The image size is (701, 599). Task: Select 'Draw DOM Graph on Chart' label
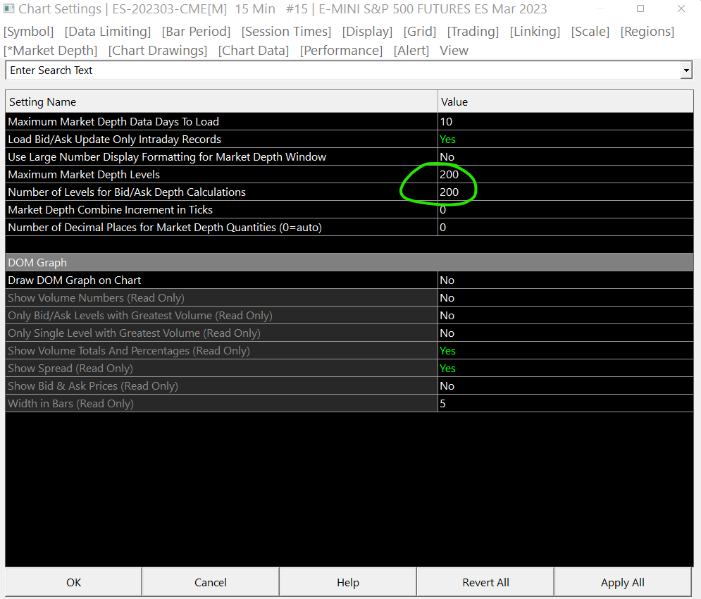pyautogui.click(x=75, y=280)
